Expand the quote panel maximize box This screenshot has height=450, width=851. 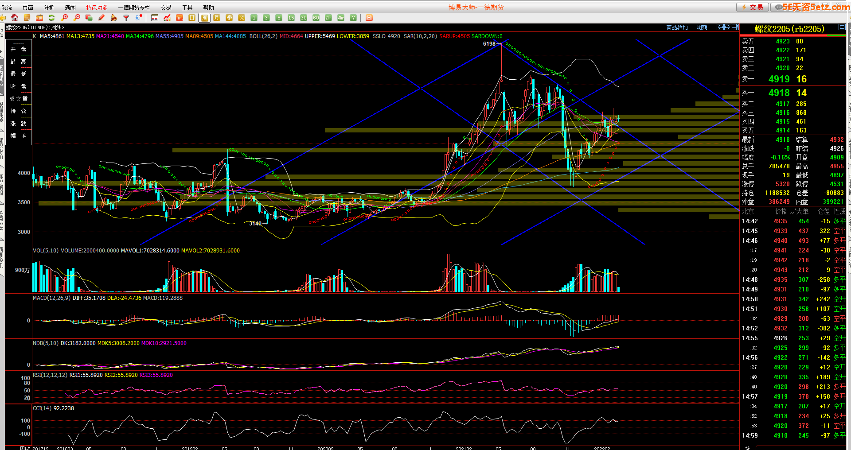(x=842, y=27)
